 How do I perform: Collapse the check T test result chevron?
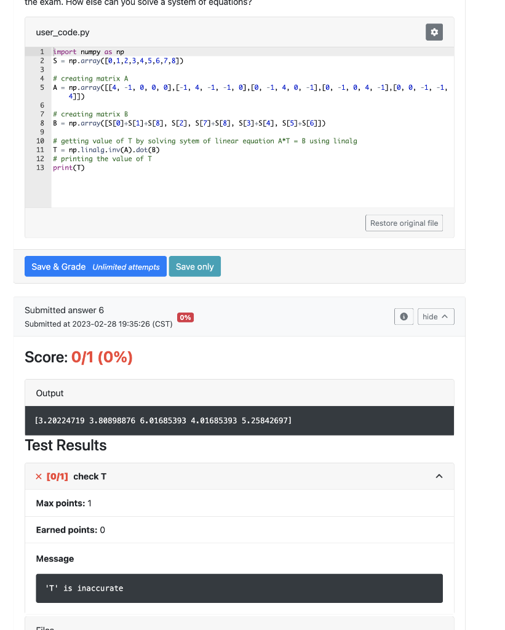[439, 476]
